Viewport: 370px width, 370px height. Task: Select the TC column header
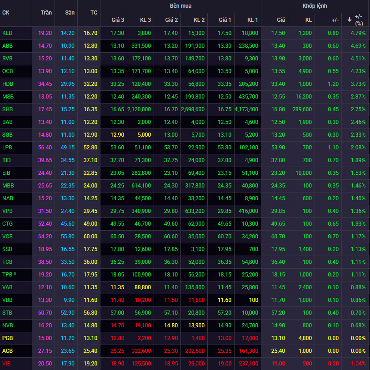coord(94,13)
